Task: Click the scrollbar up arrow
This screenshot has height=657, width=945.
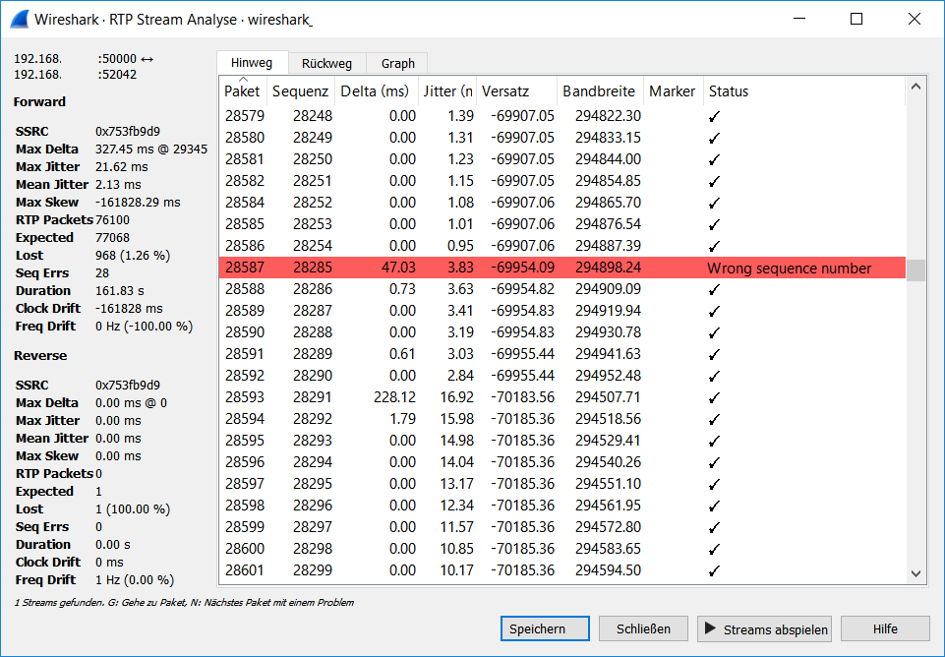Action: (x=915, y=88)
